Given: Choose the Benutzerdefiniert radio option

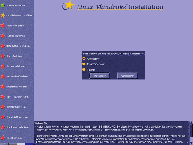Looking at the screenshot, I should [x=84, y=64].
